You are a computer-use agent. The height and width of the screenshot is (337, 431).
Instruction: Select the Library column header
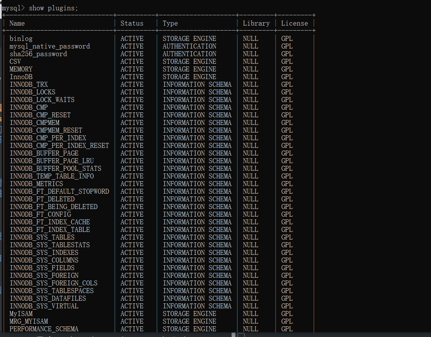[x=256, y=24]
